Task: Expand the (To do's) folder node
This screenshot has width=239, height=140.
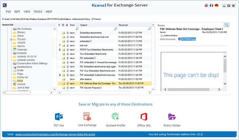Action: pyautogui.click(x=11, y=40)
